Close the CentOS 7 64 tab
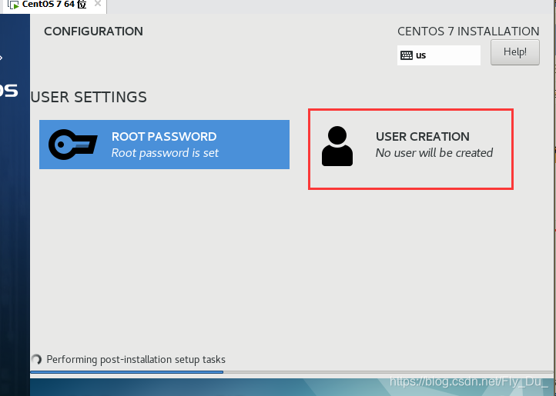The image size is (556, 396). tap(98, 4)
